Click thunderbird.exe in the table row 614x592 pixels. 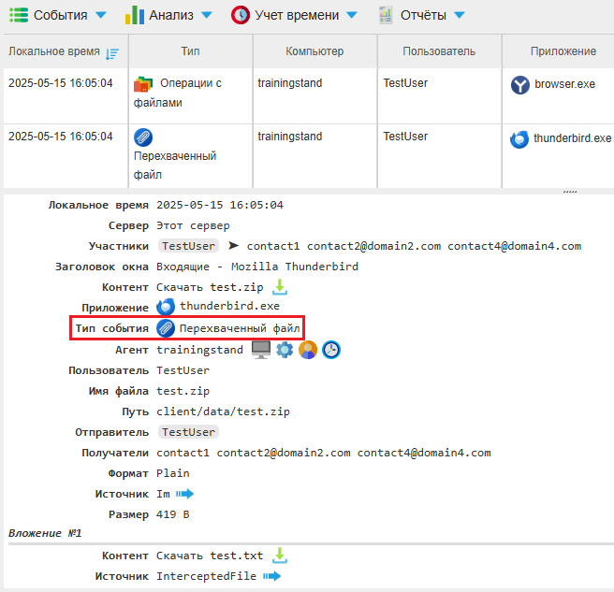tap(572, 138)
